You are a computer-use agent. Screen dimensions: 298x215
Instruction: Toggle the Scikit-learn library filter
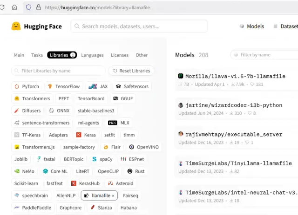(x=26, y=183)
